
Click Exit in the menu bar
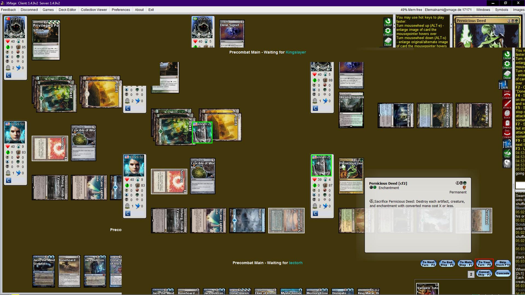[151, 10]
